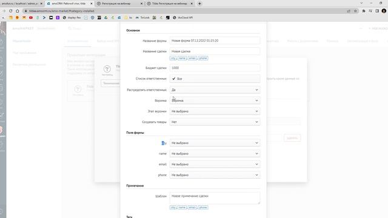Screen dimensions: 388x218
Task: Open the media control icon in toolbar
Action: [x=370, y=11]
